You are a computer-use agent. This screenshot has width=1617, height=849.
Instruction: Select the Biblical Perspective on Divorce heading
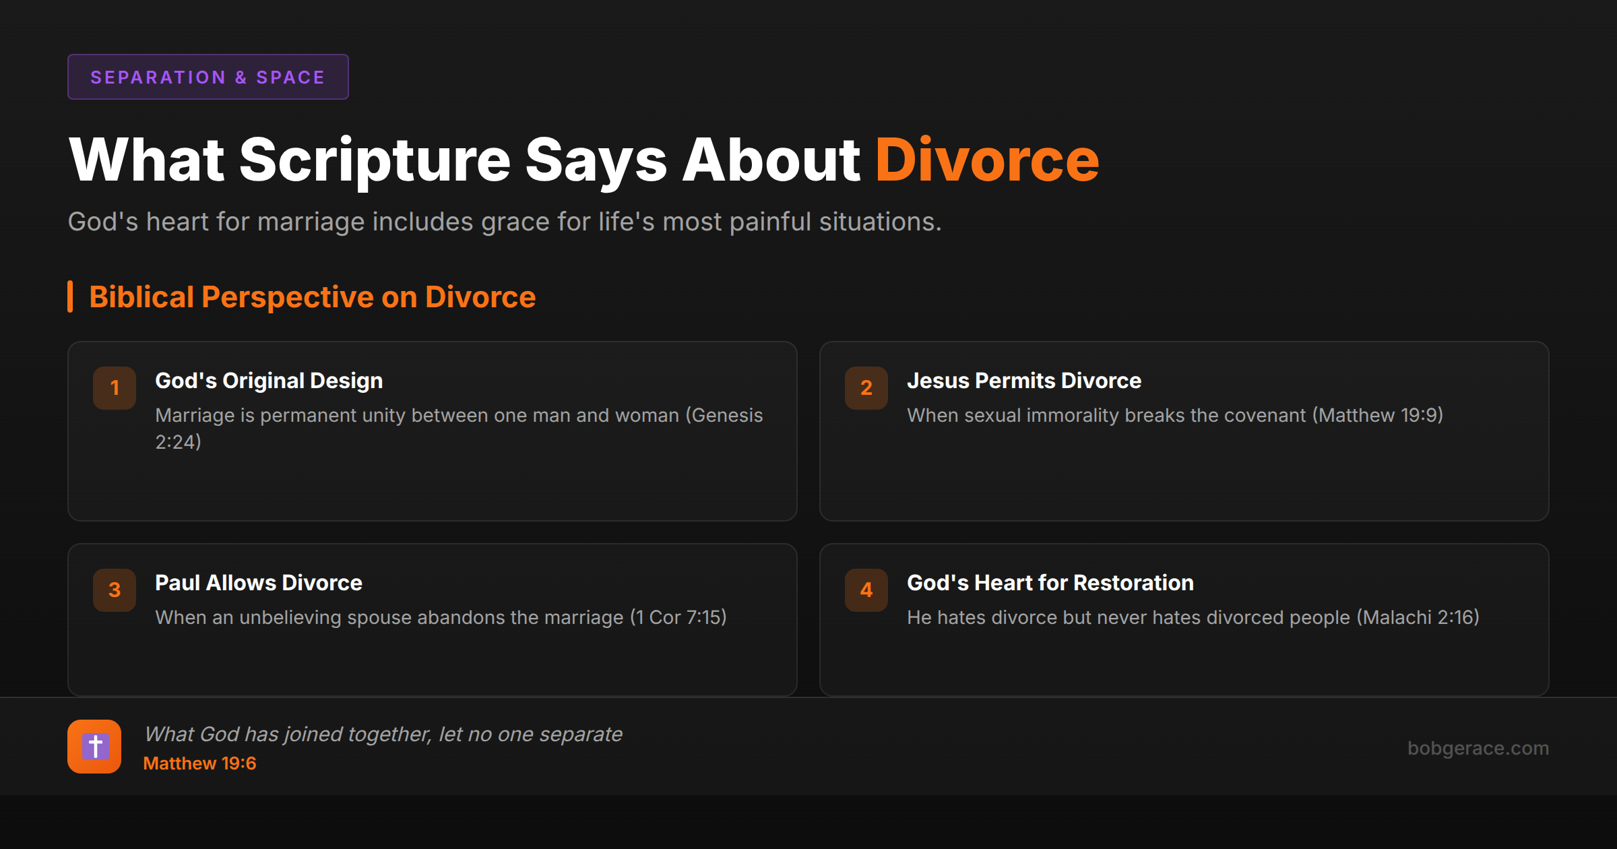[312, 296]
